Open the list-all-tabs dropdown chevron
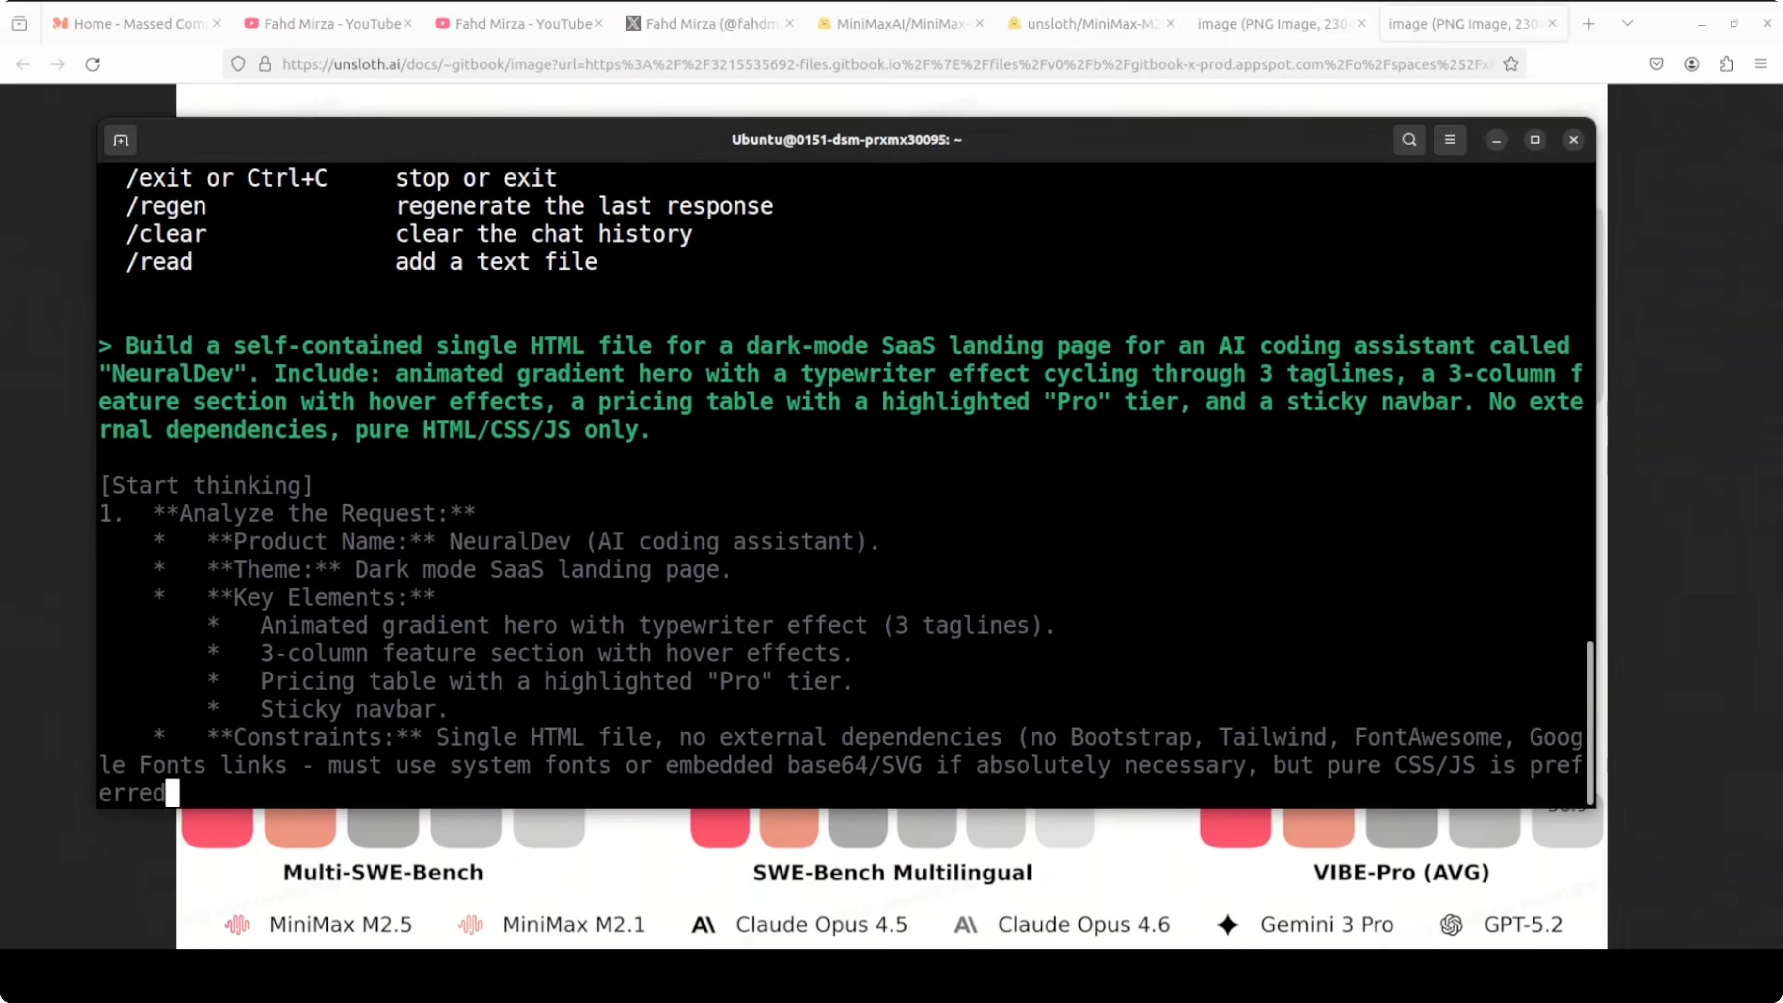The image size is (1783, 1003). pos(1628,23)
